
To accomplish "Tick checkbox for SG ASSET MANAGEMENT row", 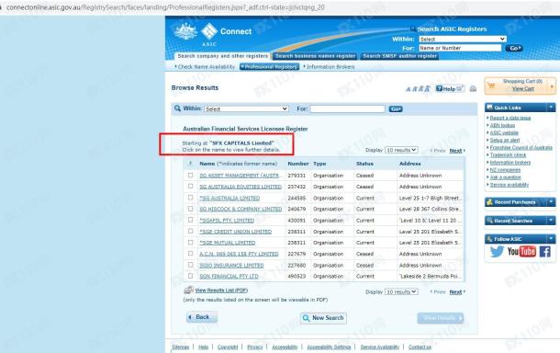I will [190, 176].
